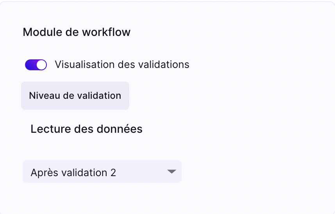
Task: Click the "Après validation 2" selected value text
Action: pos(73,172)
